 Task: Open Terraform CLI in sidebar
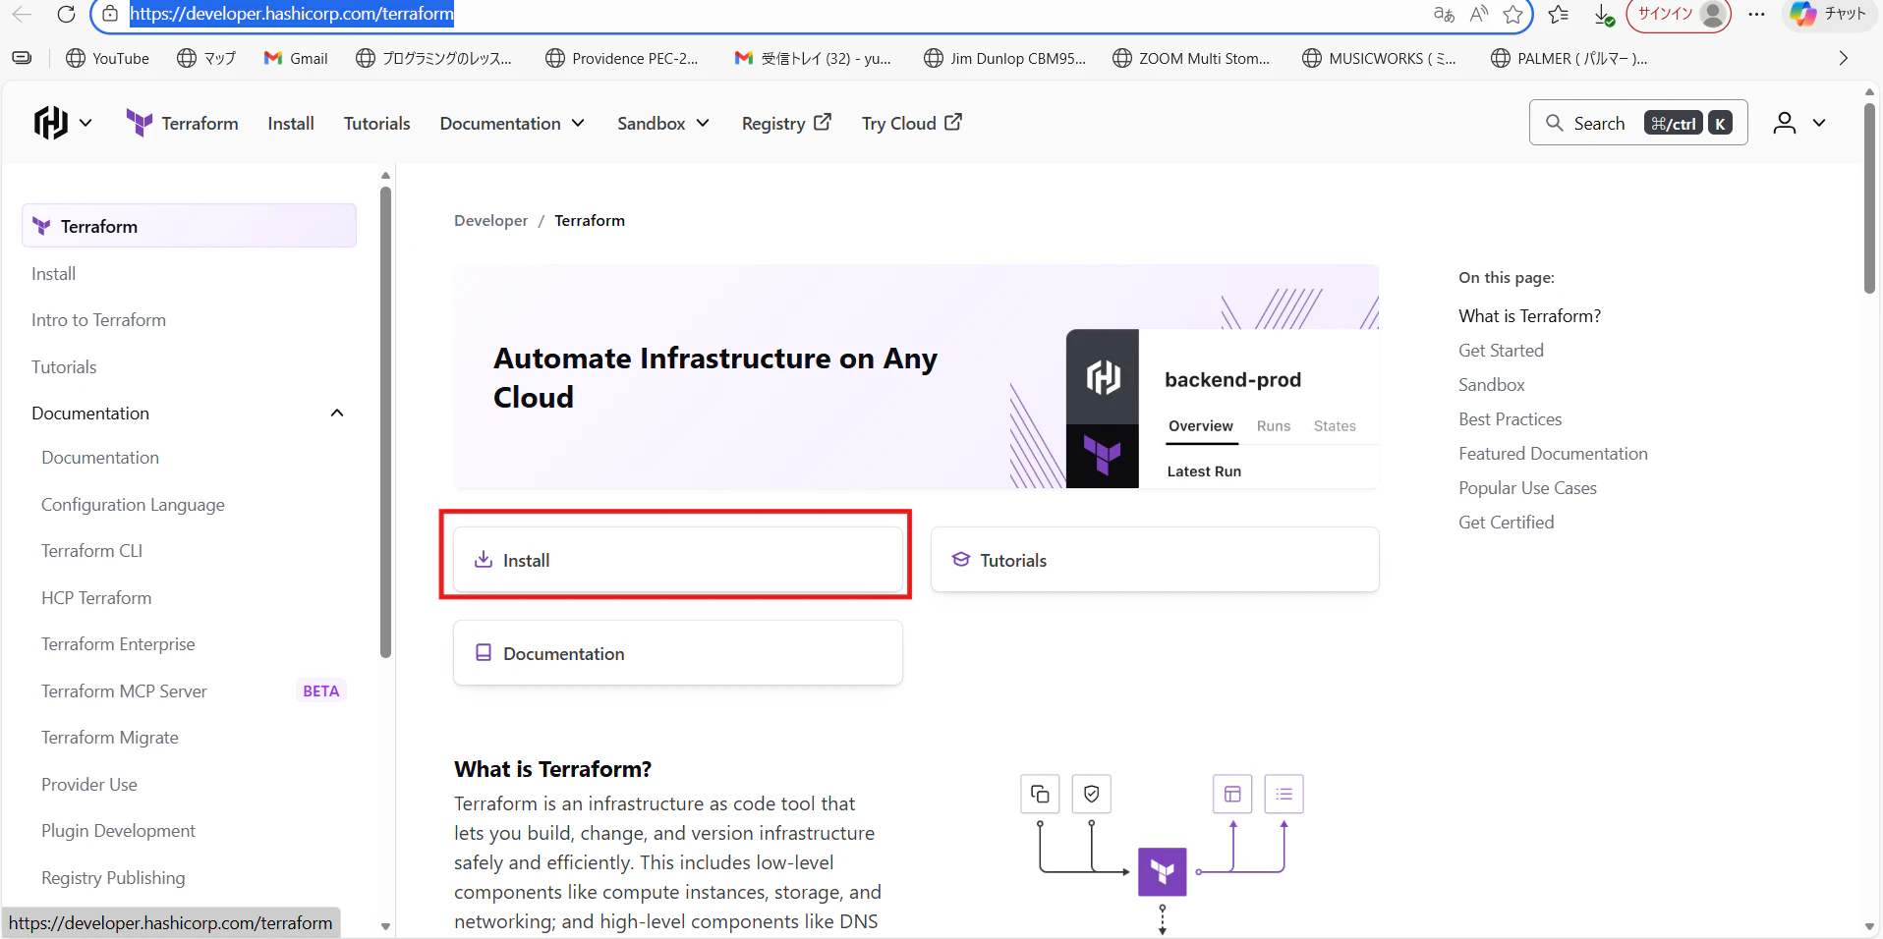coord(91,551)
